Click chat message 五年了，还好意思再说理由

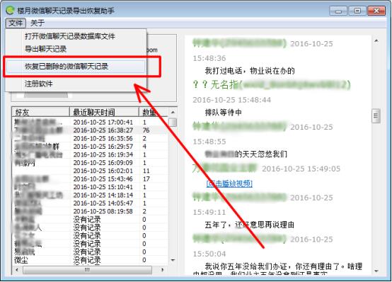click(x=249, y=225)
